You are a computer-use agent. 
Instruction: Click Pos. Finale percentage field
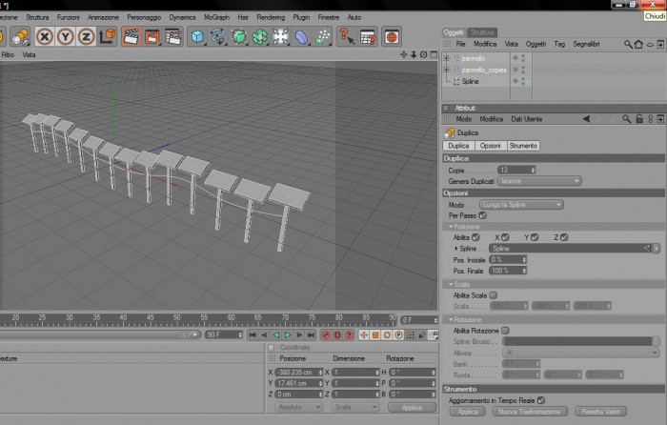point(508,271)
